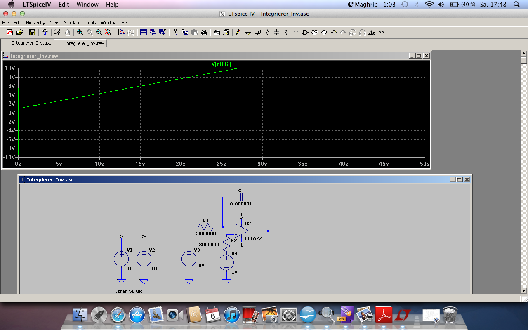Screen dimensions: 528x330
Task: Click the Open file folder icon
Action: [19, 33]
